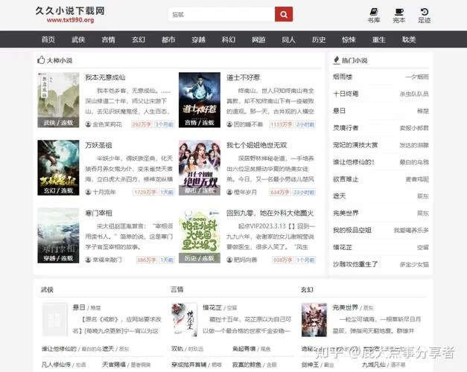Image resolution: width=467 pixels, height=372 pixels.
Task: Select 网游 in the navigation bar
Action: pyautogui.click(x=258, y=39)
